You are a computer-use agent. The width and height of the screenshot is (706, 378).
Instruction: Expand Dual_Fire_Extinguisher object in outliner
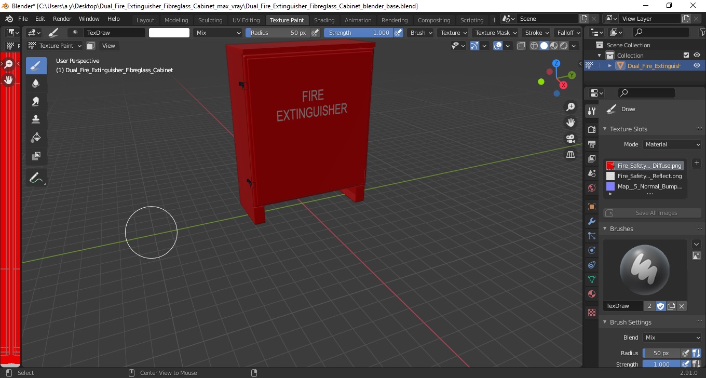coord(610,66)
